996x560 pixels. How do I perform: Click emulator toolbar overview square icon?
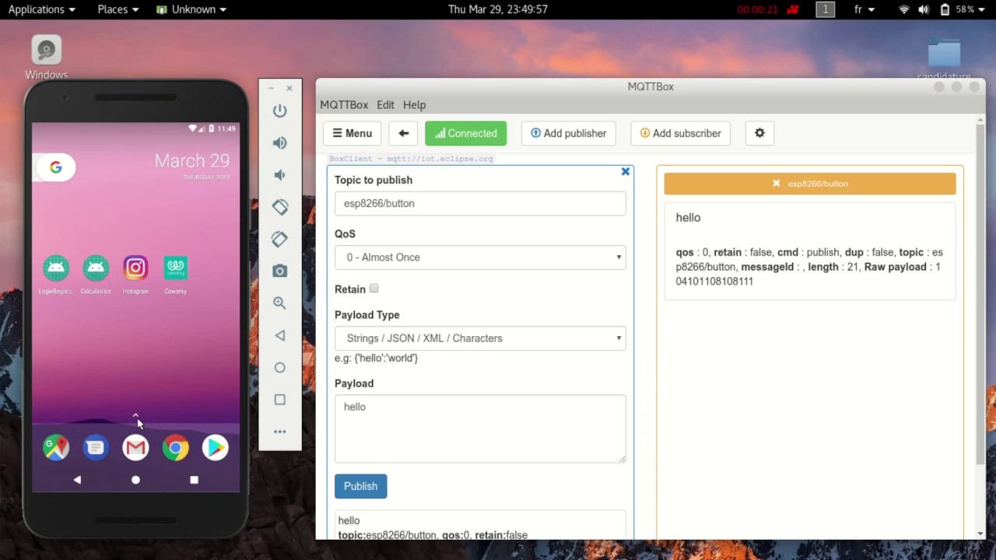[x=280, y=399]
